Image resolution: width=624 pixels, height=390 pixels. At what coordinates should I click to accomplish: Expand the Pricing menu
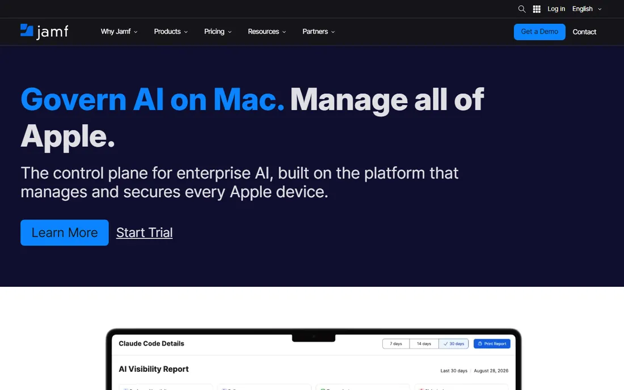(x=218, y=31)
